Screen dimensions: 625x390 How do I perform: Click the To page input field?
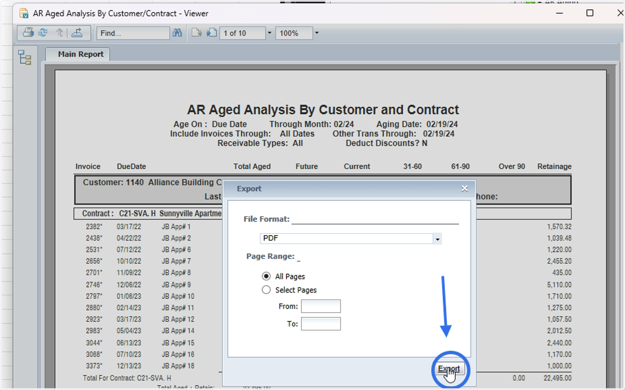point(321,324)
